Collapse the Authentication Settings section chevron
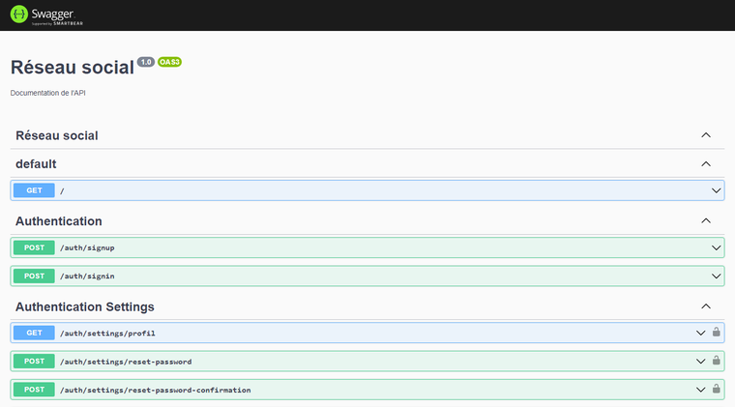 pos(706,306)
